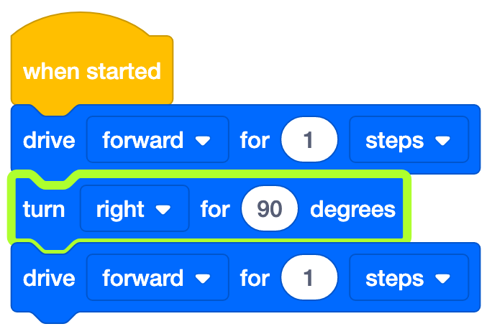This screenshot has height=329, width=492.
Task: Click the "1" value field in first drive block
Action: pyautogui.click(x=309, y=140)
